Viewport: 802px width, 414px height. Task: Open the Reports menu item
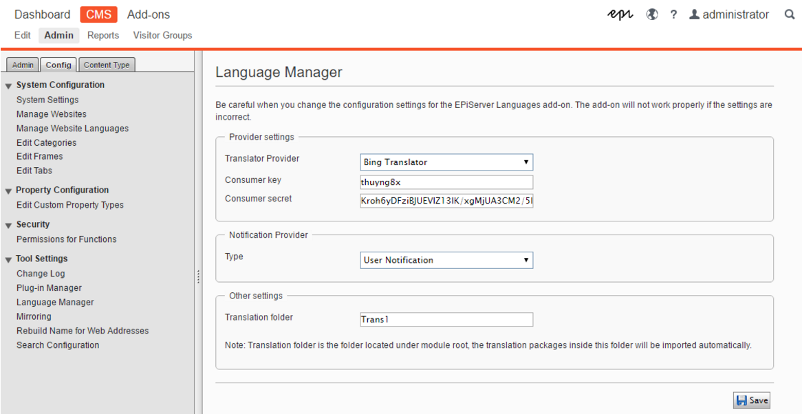point(103,35)
